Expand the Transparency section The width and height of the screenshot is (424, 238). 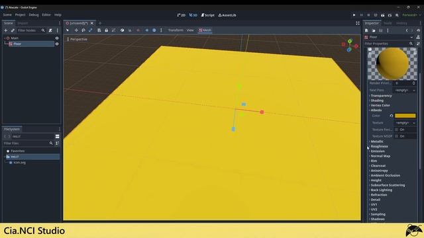pos(382,96)
